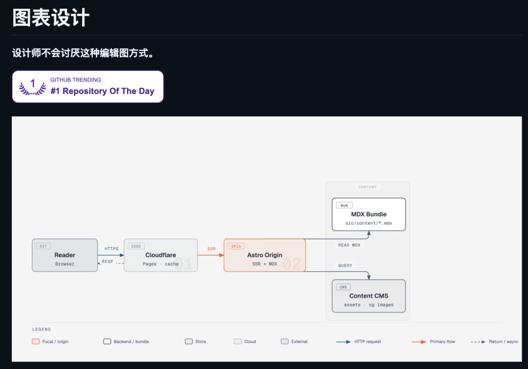Screen dimensions: 528x369
Task: Click the Content CMS node
Action: coord(369,296)
